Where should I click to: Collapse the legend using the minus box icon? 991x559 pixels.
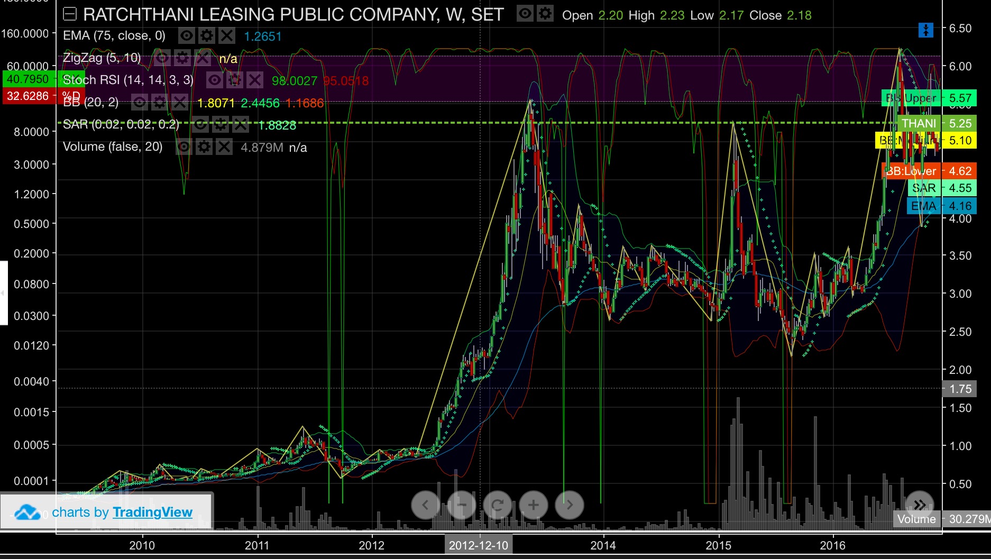[x=70, y=14]
